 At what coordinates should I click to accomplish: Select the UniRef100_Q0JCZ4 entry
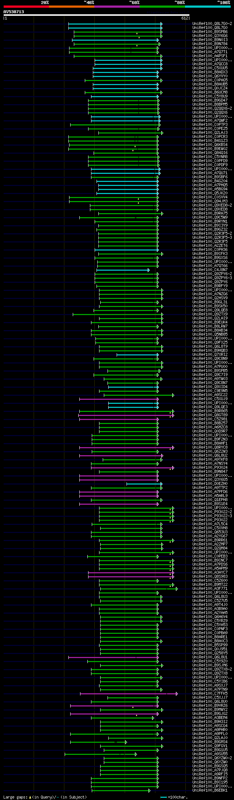point(210,88)
